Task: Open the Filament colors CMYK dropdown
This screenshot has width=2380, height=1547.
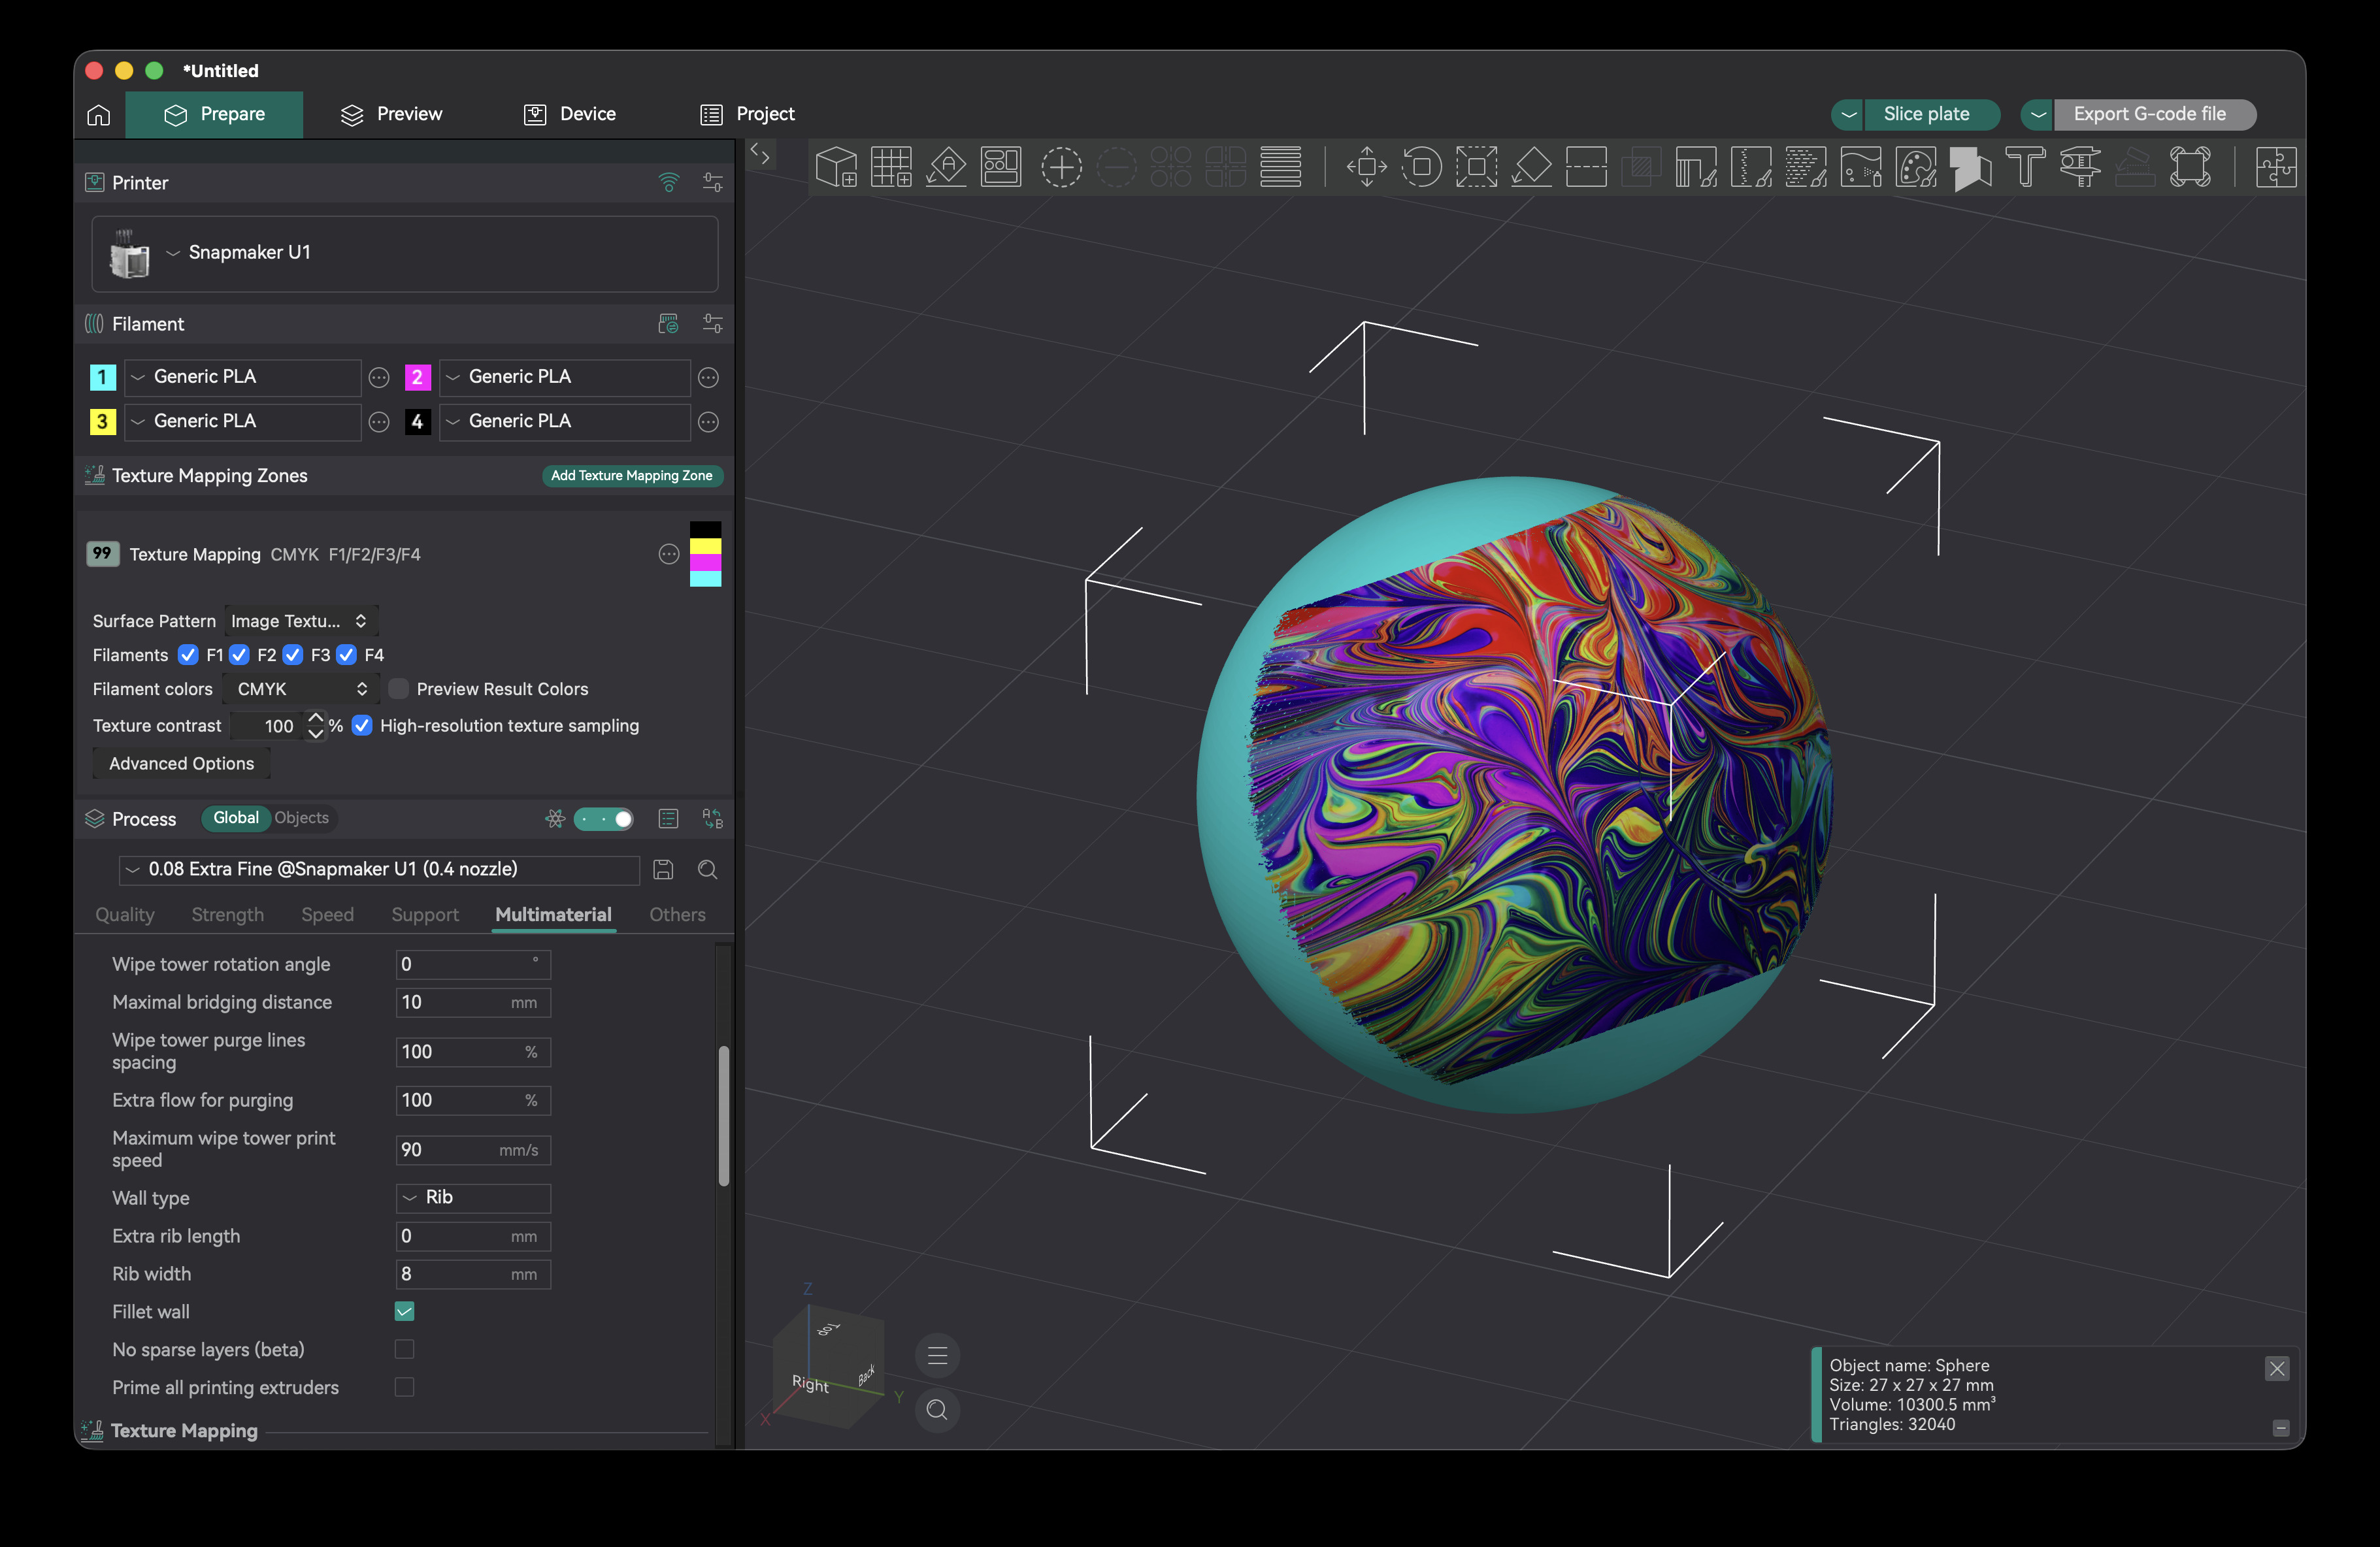Action: [x=301, y=689]
